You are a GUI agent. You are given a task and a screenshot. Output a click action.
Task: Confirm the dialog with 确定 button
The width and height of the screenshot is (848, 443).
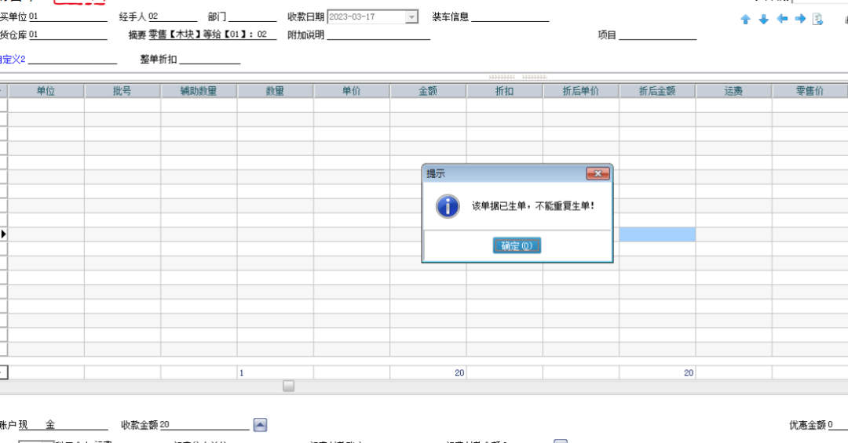517,246
